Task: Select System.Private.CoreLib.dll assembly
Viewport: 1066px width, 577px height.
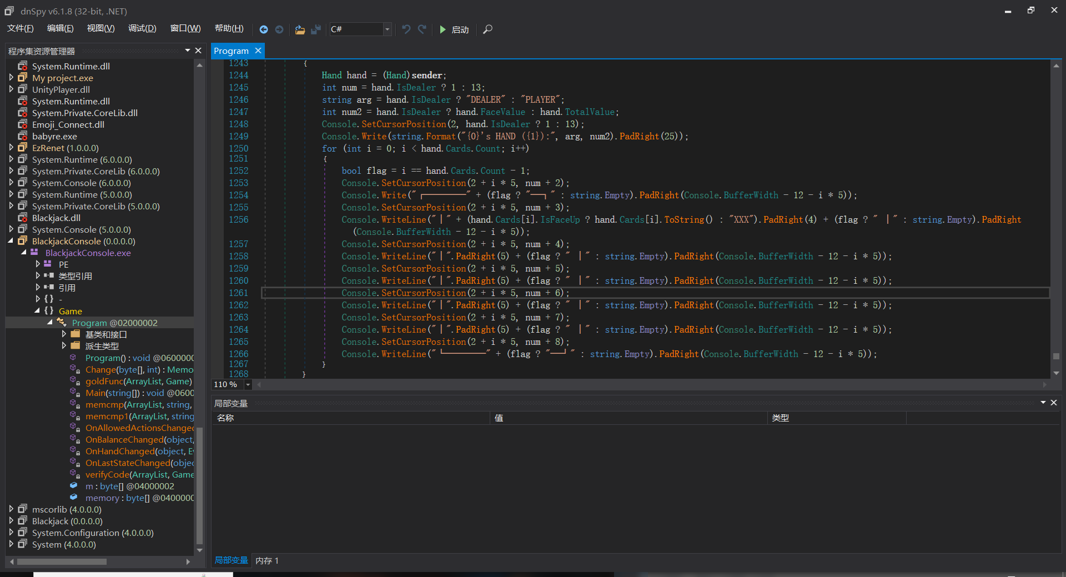Action: coord(85,113)
